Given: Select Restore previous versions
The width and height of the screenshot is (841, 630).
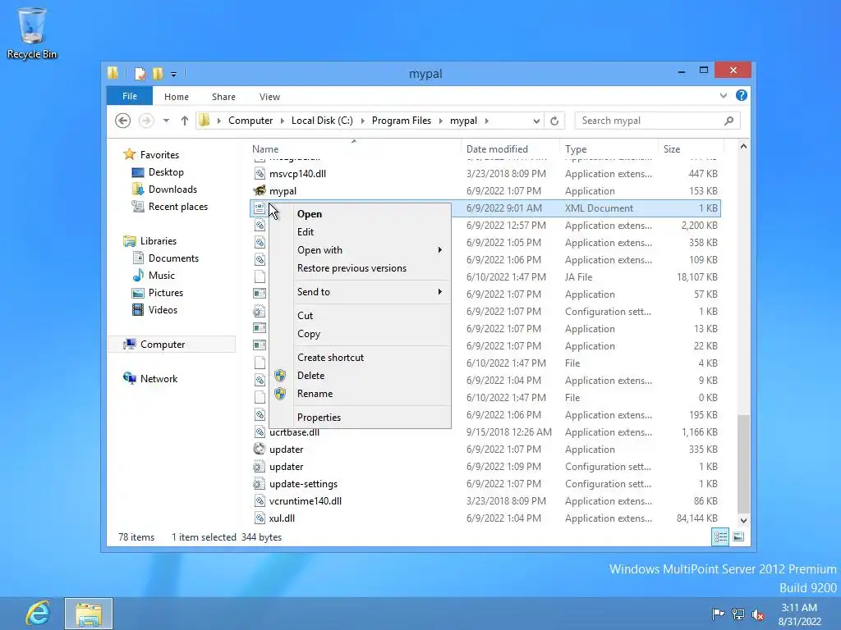Looking at the screenshot, I should click(x=360, y=268).
